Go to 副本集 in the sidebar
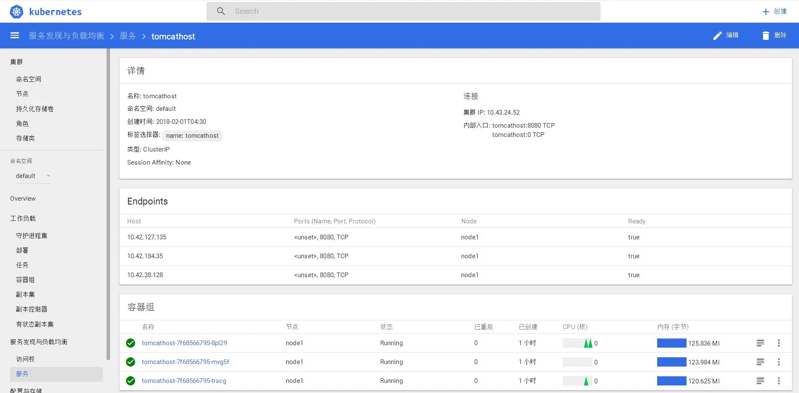The width and height of the screenshot is (799, 393). [25, 294]
